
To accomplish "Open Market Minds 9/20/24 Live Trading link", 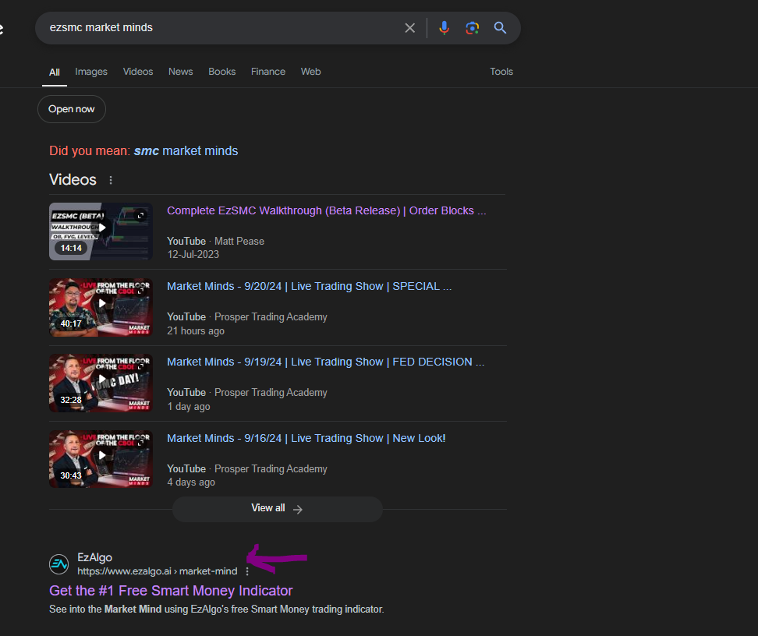I will tap(310, 286).
